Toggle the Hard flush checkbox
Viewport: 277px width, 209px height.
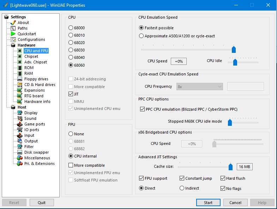click(x=223, y=178)
